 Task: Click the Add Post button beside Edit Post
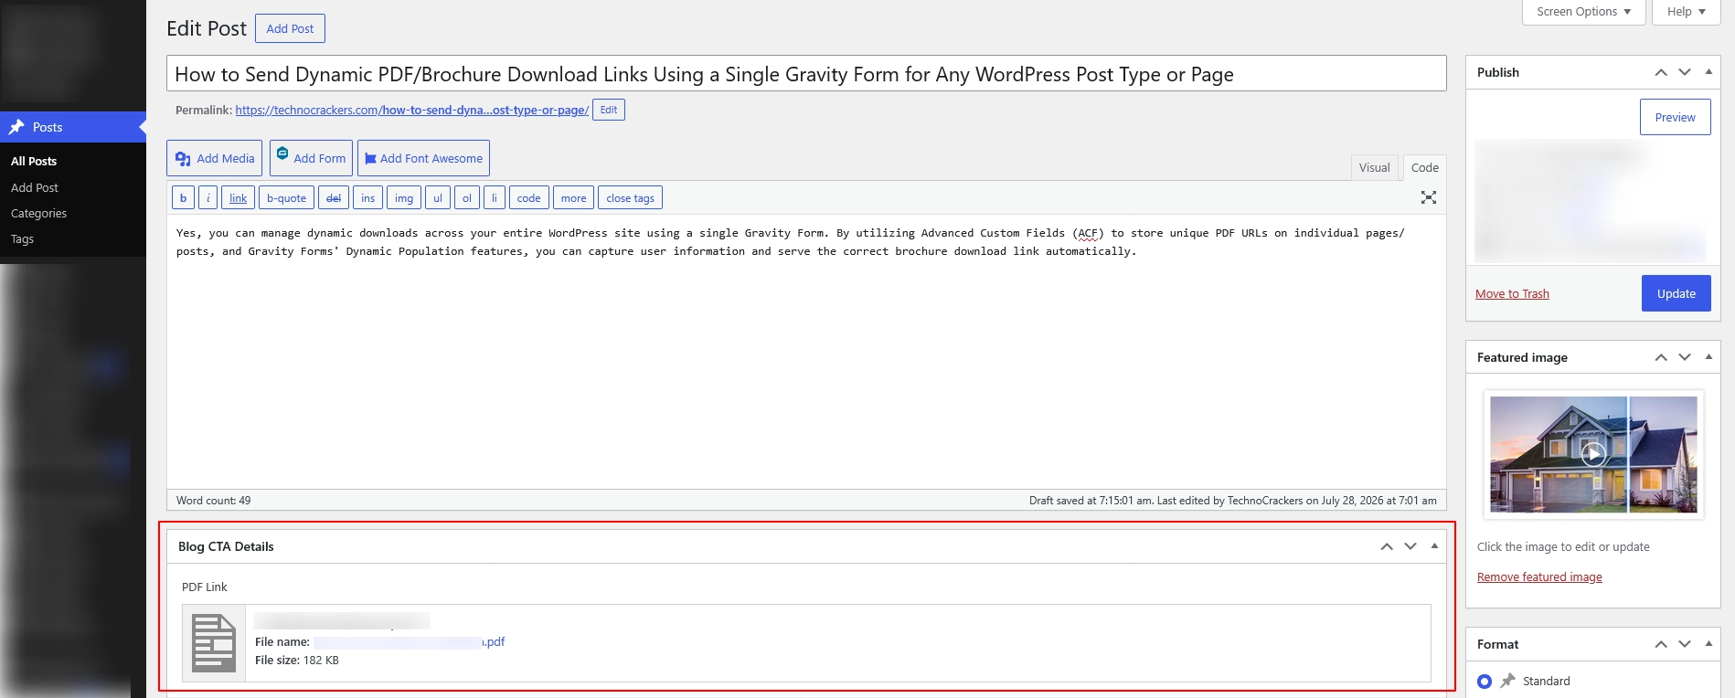tap(290, 28)
